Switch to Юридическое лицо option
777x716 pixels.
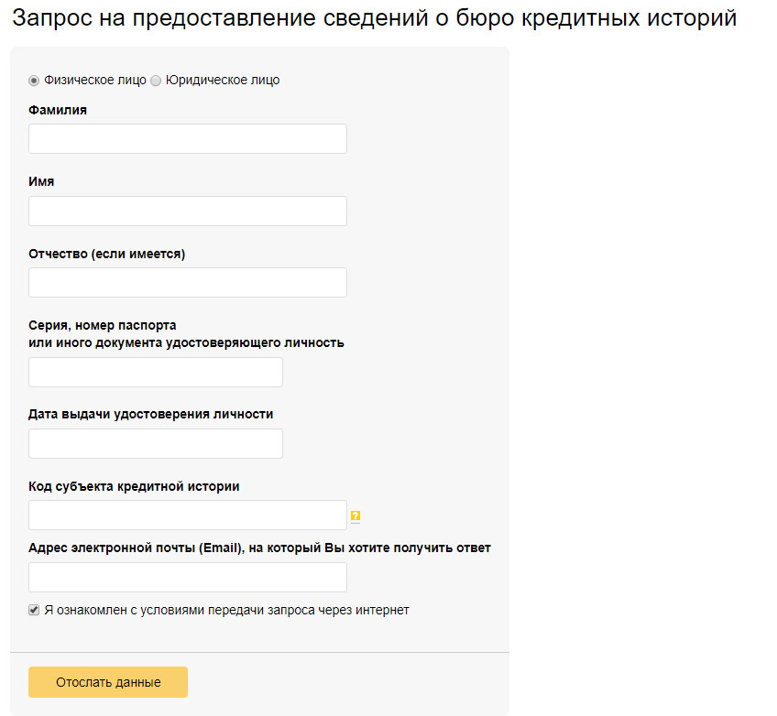point(156,81)
